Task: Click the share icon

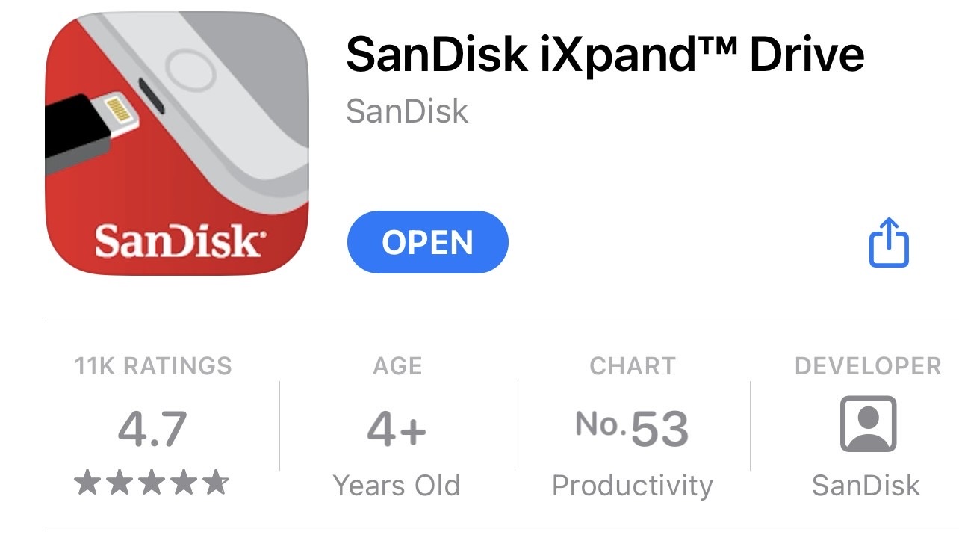Action: pos(889,242)
